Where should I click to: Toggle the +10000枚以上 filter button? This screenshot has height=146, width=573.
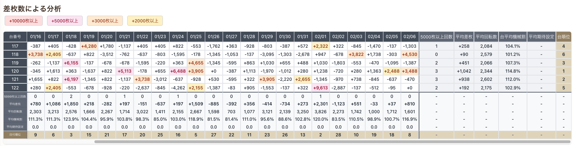coord(24,21)
